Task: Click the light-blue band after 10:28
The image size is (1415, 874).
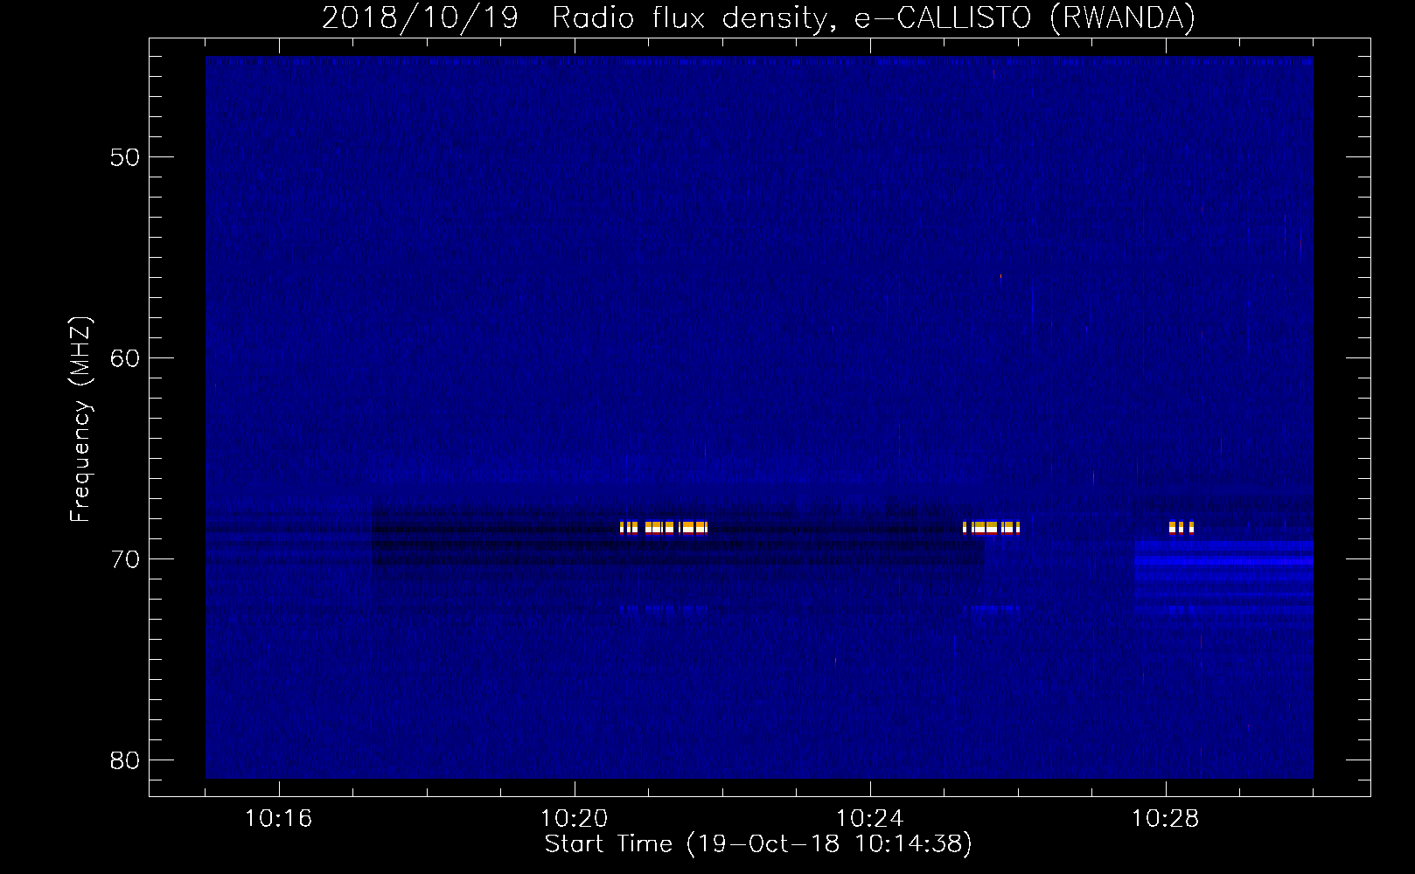Action: [1223, 571]
